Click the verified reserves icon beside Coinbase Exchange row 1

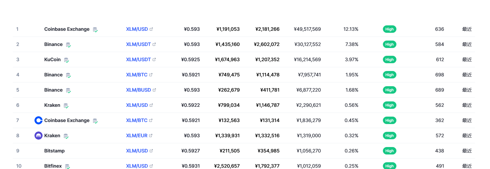[x=95, y=29]
